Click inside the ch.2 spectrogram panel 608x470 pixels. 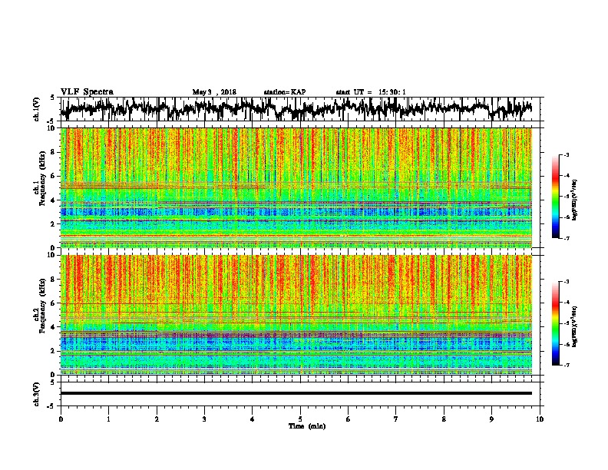coord(296,315)
